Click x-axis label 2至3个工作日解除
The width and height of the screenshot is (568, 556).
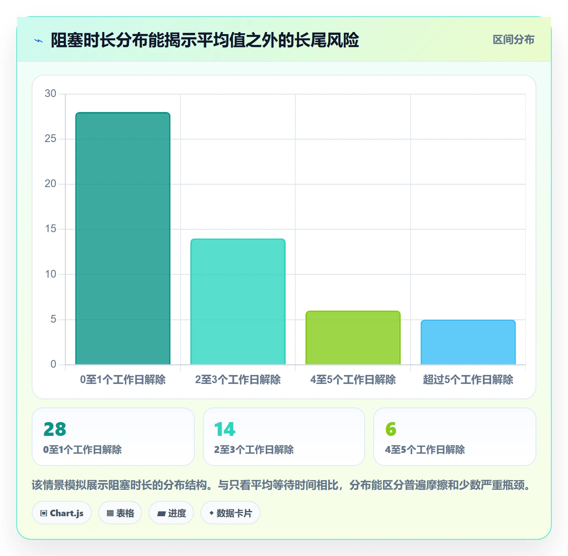pos(238,379)
